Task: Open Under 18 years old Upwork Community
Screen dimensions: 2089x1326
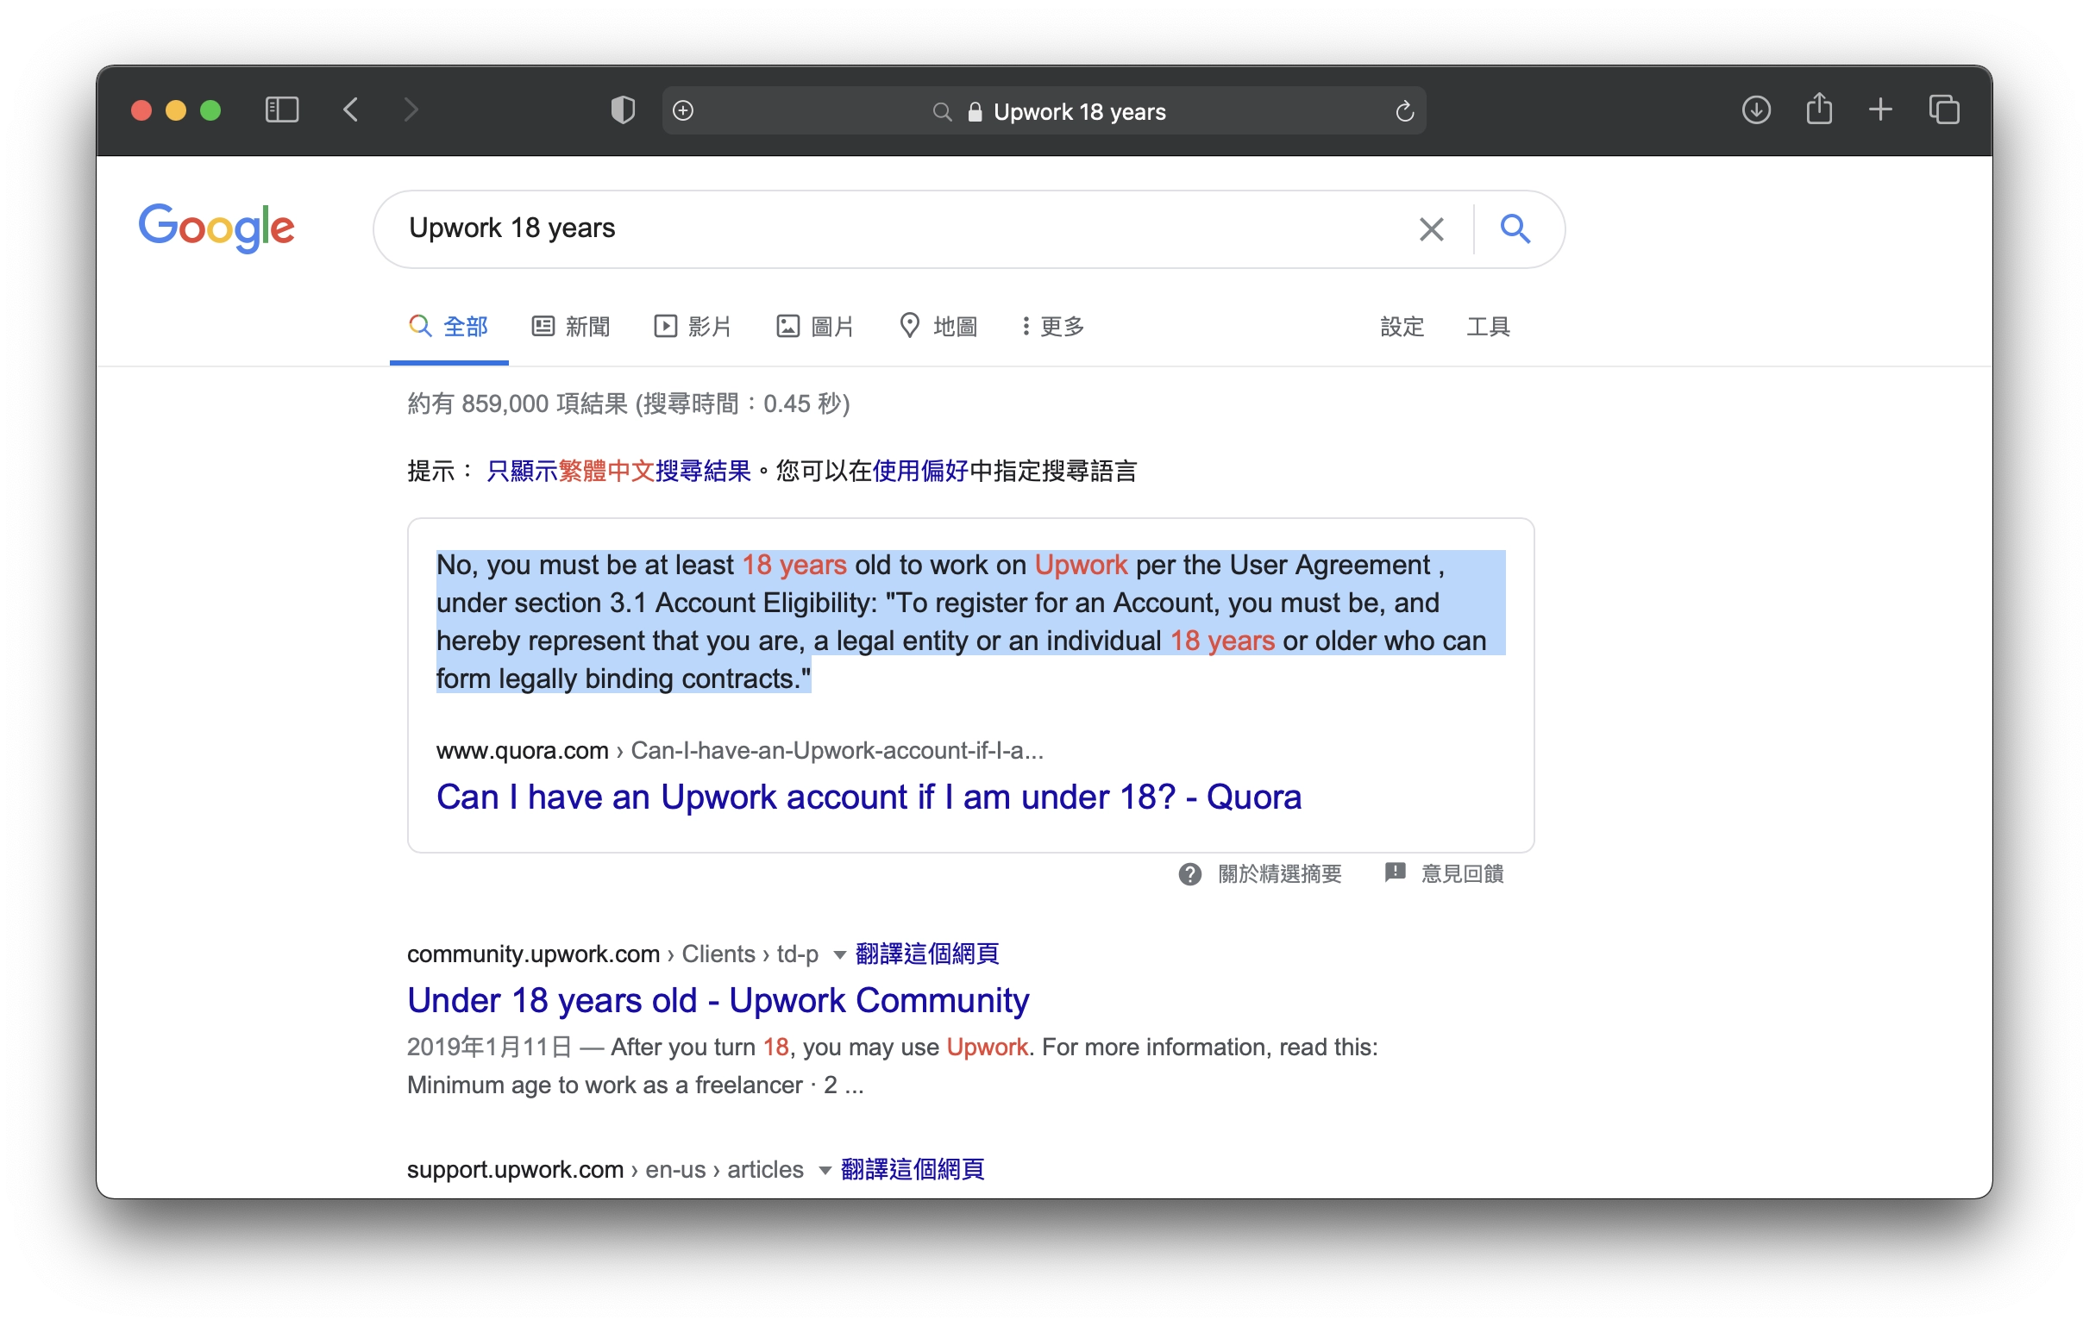Action: pyautogui.click(x=718, y=1001)
